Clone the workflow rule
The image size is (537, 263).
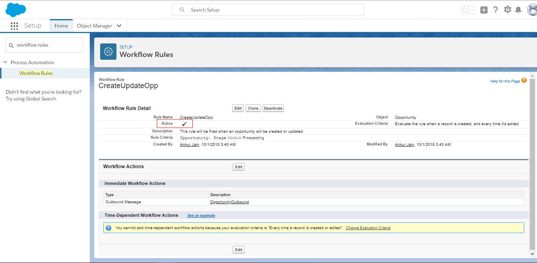[253, 108]
